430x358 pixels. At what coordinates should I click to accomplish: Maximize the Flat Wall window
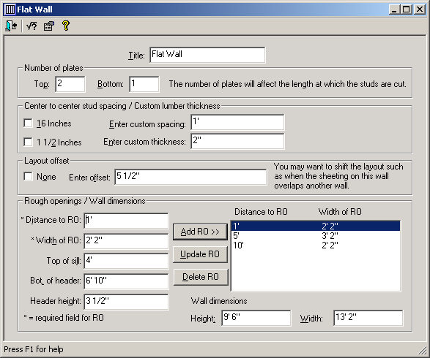coord(406,9)
